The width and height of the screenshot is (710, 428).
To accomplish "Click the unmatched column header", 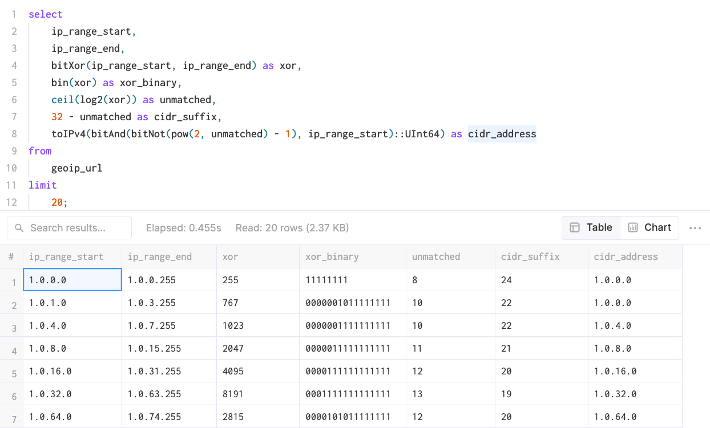I will tap(436, 256).
